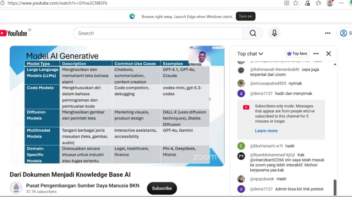
Task: Click the video player slide
Action: click(x=117, y=106)
